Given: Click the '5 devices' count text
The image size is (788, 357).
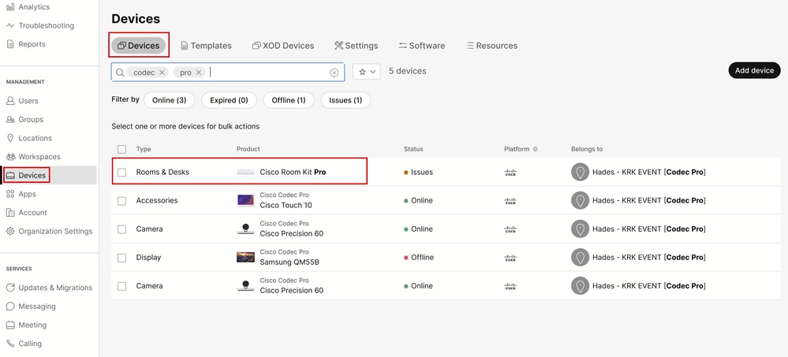Looking at the screenshot, I should coord(408,71).
